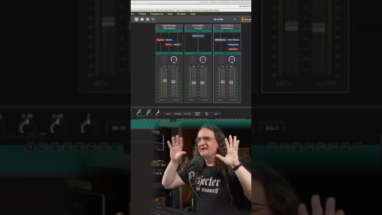This screenshot has height=215, width=382.
Task: Select the third layout view icon with rows
Action: click(147, 19)
